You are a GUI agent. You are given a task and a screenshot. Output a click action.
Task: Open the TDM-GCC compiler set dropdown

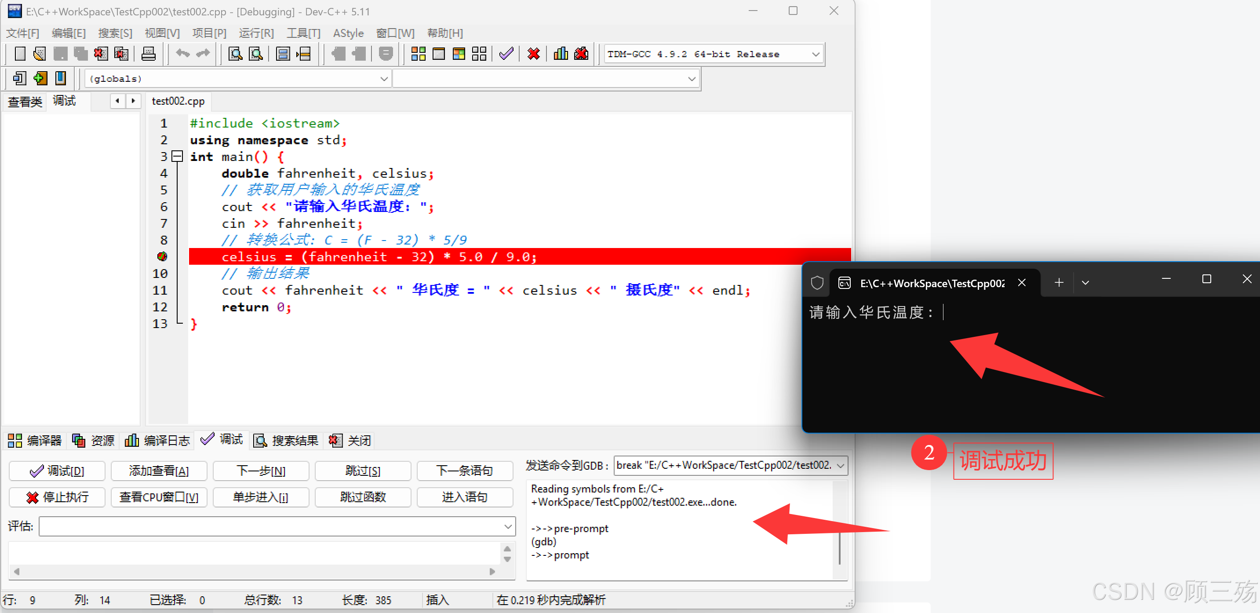tap(816, 54)
